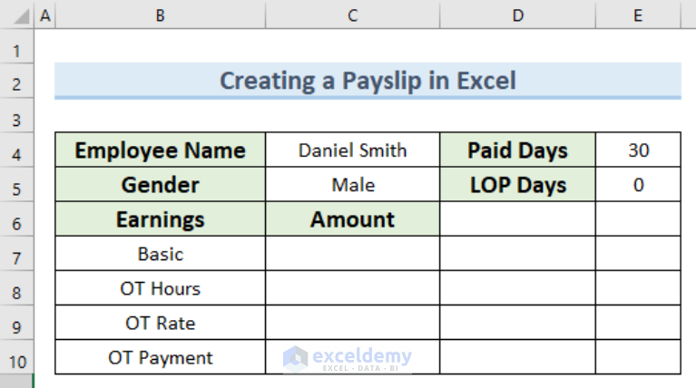Viewport: 696px width, 388px height.
Task: Select the Amount header cell
Action: (352, 219)
